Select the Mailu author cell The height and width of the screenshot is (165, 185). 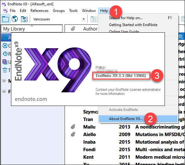(x=89, y=127)
